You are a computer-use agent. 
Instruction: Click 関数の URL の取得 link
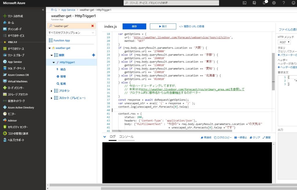192,26
